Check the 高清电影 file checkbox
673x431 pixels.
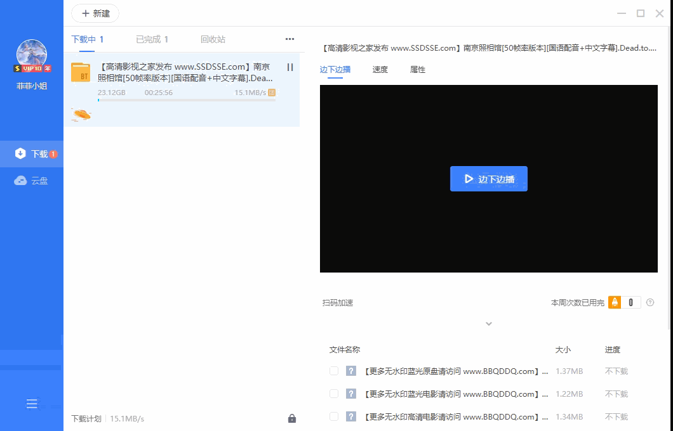[334, 416]
